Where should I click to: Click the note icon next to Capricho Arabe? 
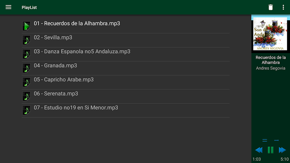(26, 82)
